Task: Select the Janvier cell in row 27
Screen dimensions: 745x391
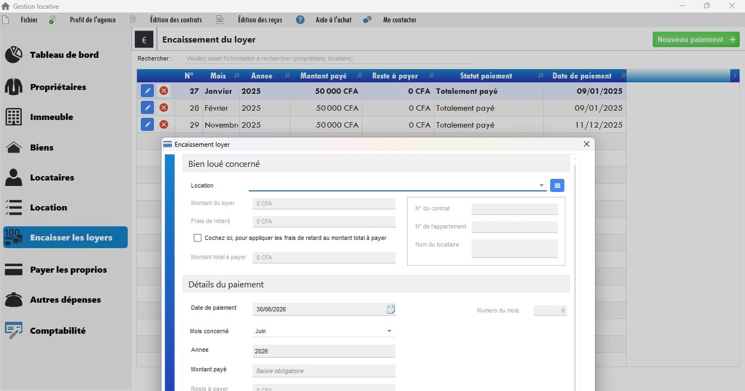Action: [x=220, y=91]
